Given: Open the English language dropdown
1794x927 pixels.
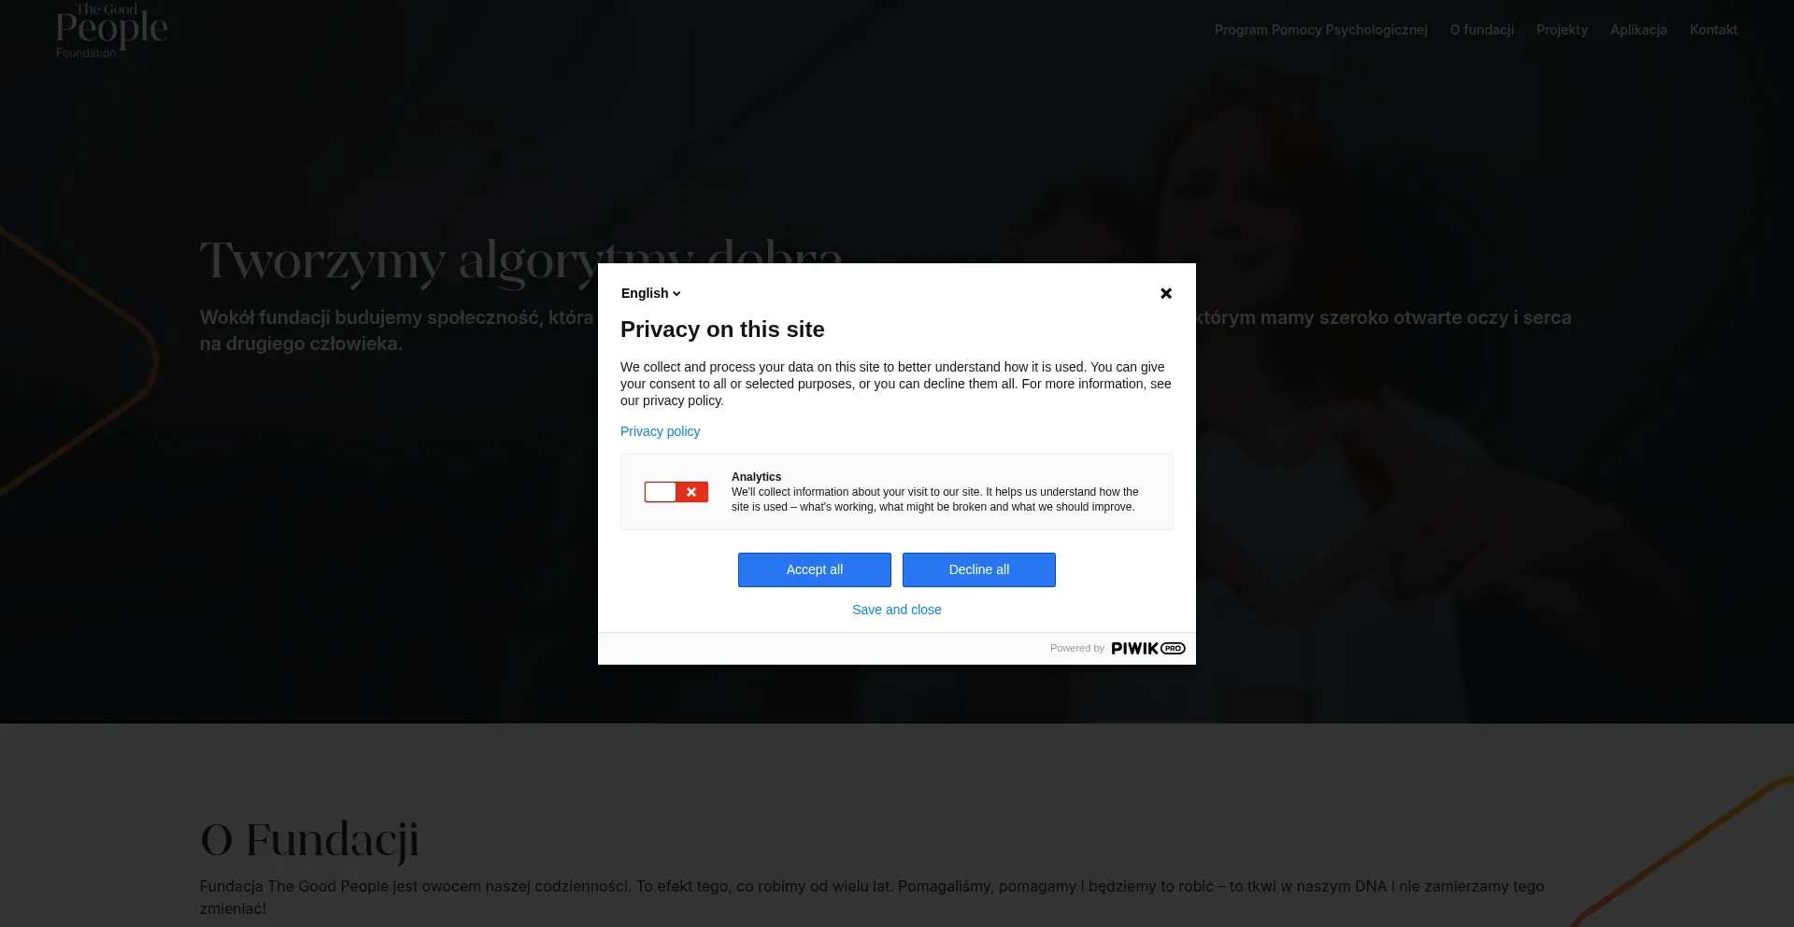Looking at the screenshot, I should pos(650,293).
